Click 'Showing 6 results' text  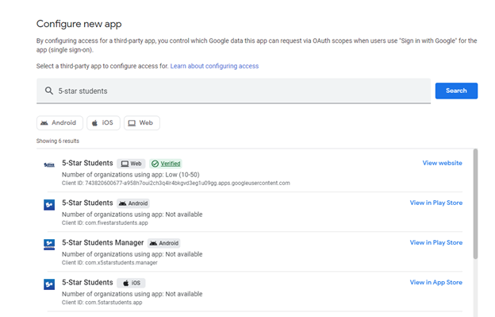58,141
